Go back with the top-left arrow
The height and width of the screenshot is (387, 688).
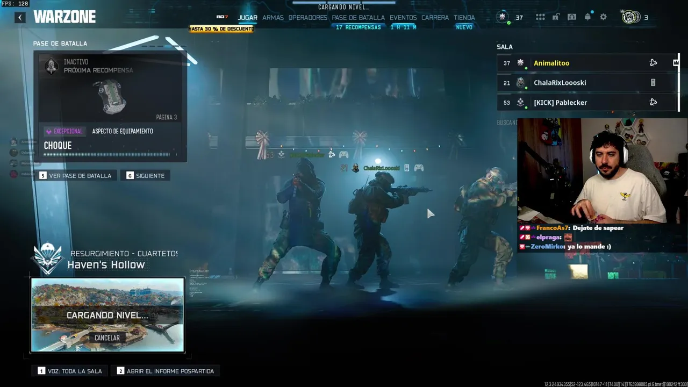pyautogui.click(x=20, y=17)
